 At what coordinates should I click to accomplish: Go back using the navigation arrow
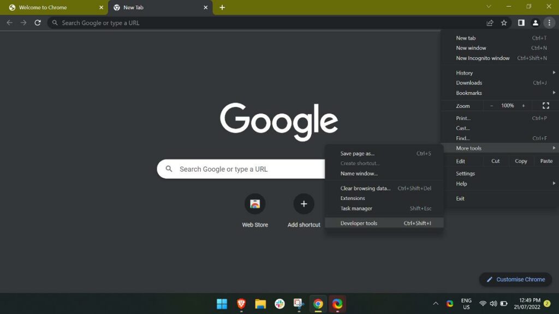tap(9, 23)
